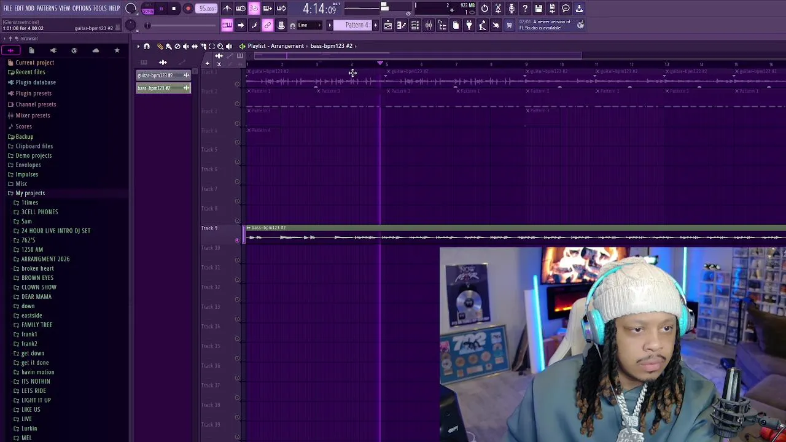Open the EDIT menu
The image size is (786, 442).
coord(19,8)
